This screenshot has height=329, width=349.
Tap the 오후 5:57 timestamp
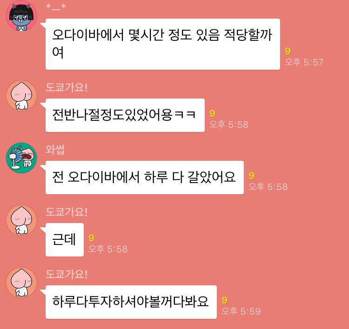coord(304,62)
